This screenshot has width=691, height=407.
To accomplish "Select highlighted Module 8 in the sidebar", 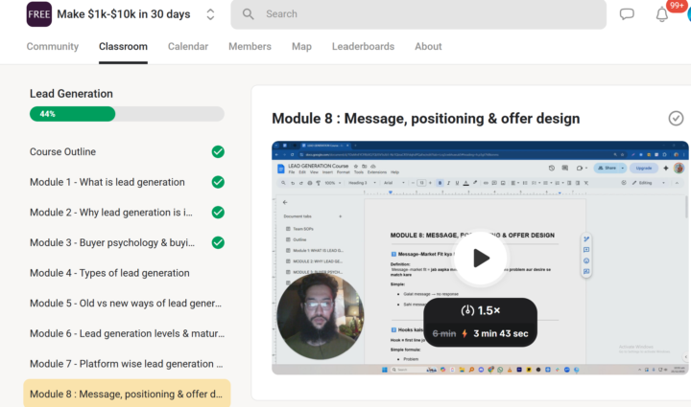I will pos(127,394).
